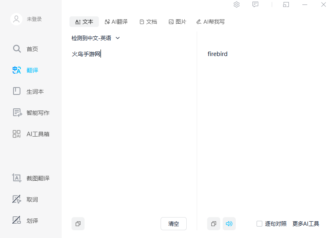
Task: Expand the 检测到中文-英语 language dropdown
Action: [96, 38]
